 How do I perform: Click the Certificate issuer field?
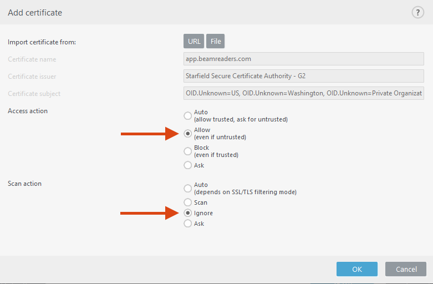click(304, 76)
